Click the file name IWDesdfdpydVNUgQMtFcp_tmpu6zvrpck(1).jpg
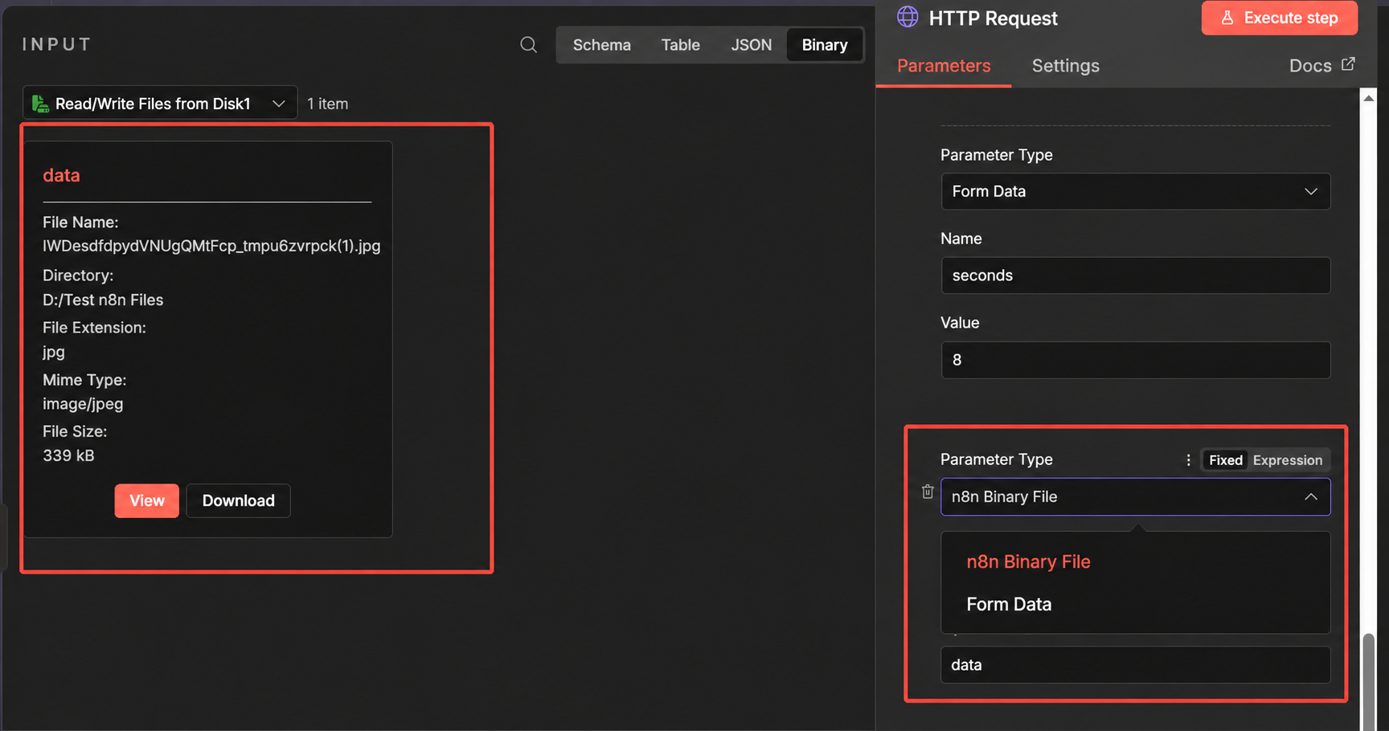 pos(211,246)
